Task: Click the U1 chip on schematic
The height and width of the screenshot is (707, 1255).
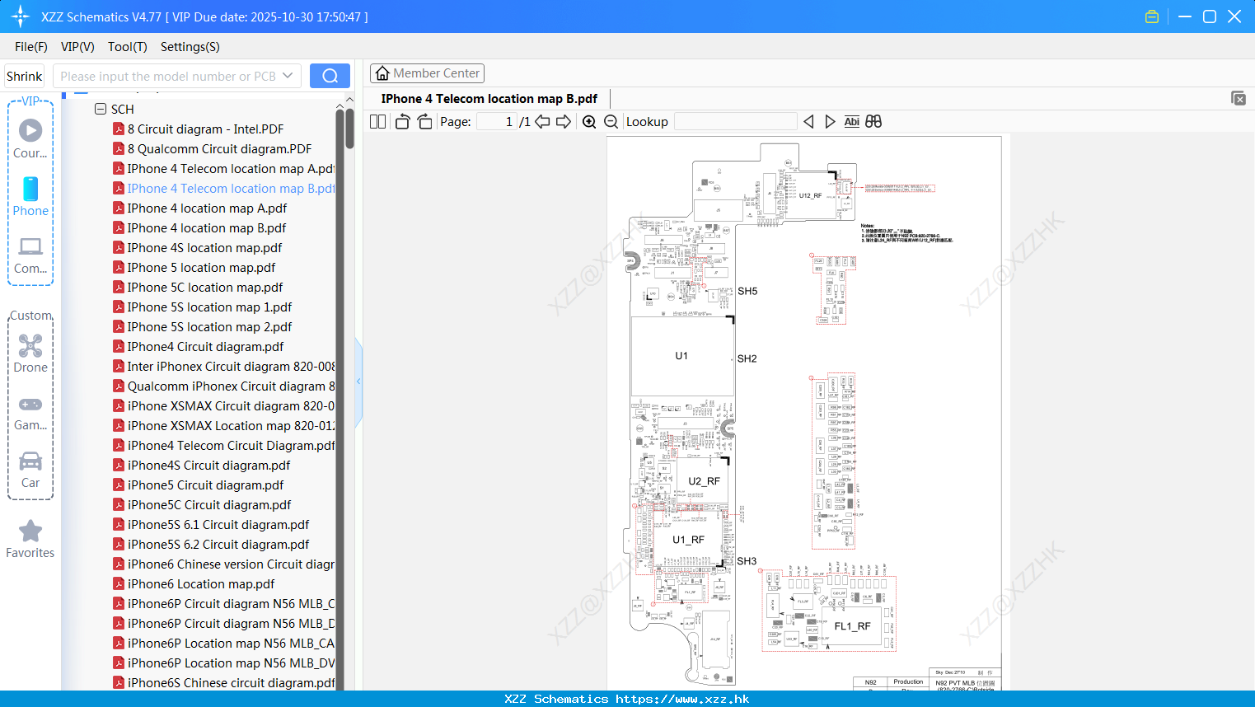Action: 681,356
